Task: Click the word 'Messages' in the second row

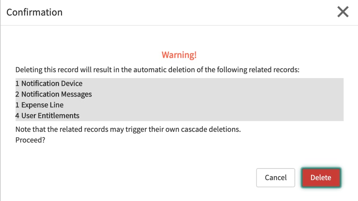Action: point(76,94)
